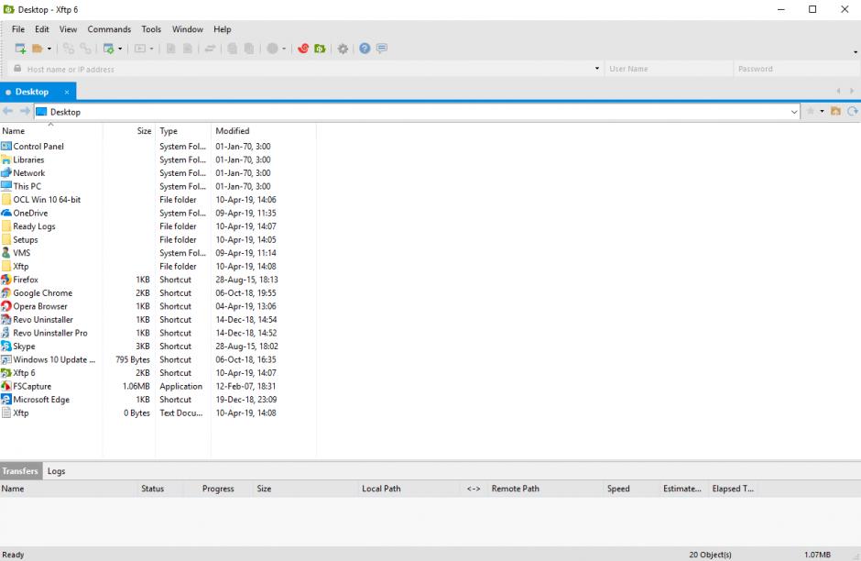Click the second grayed document toolbar icon
Screen dimensions: 861x561
click(187, 49)
